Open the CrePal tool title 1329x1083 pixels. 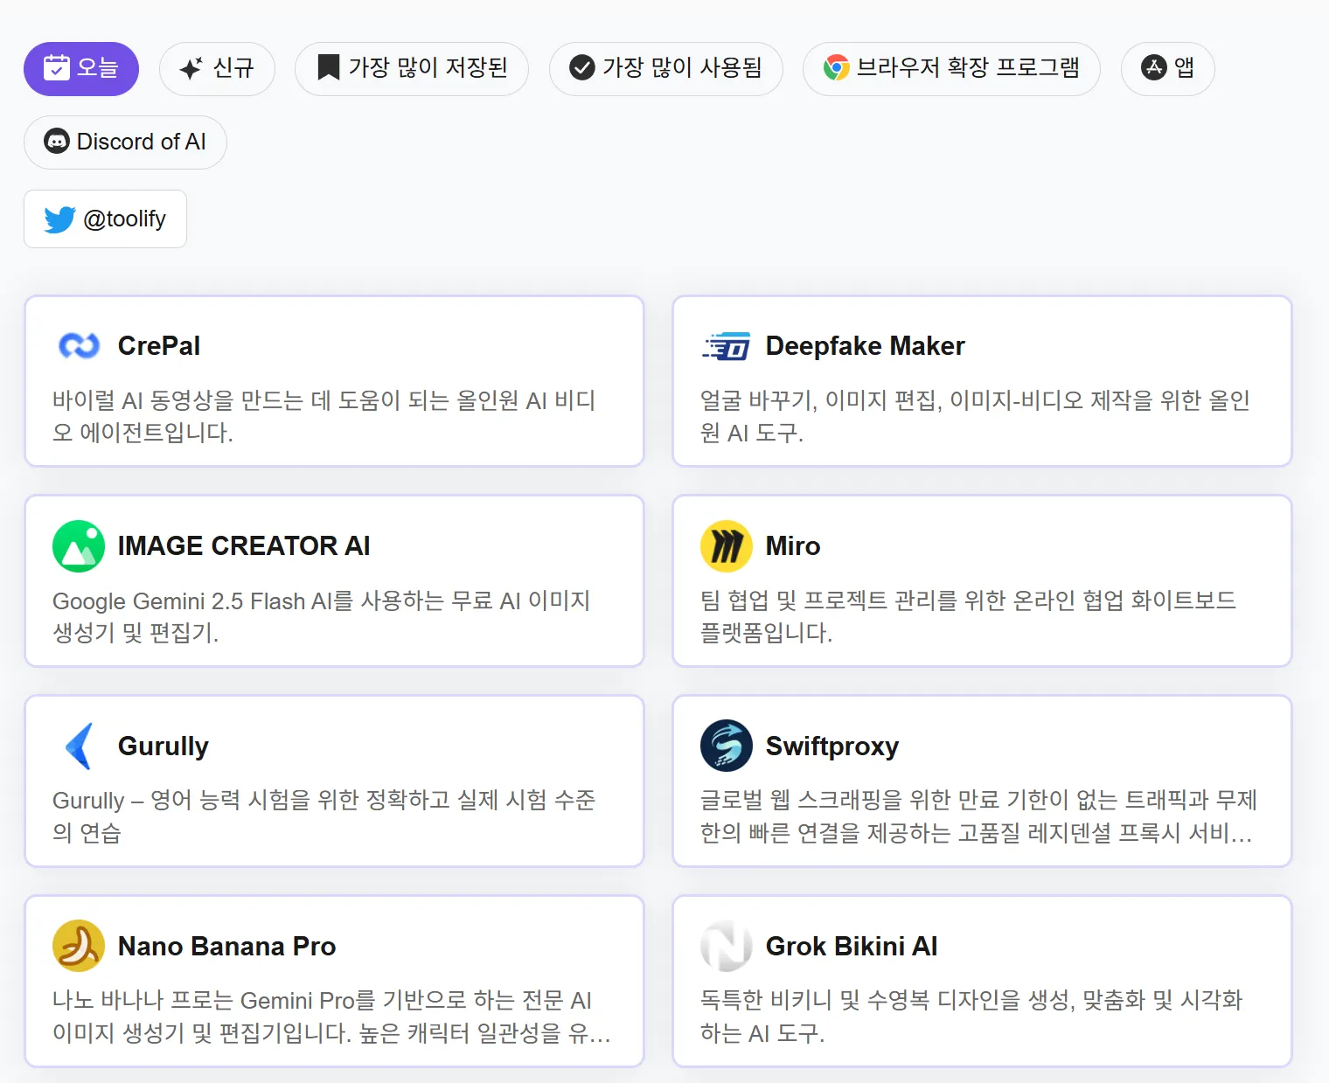pos(159,346)
